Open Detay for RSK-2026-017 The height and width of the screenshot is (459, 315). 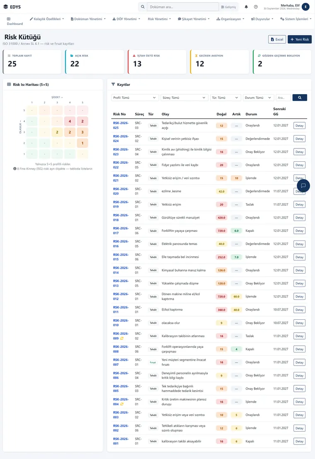click(x=300, y=231)
